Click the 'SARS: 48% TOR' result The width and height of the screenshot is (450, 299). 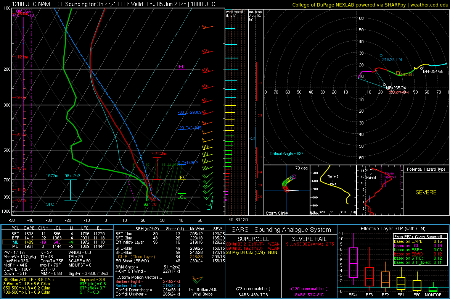click(x=253, y=295)
